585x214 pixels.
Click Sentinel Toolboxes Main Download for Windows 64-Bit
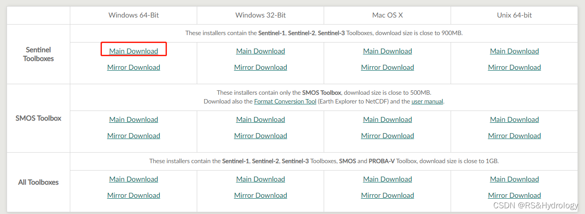tap(134, 51)
